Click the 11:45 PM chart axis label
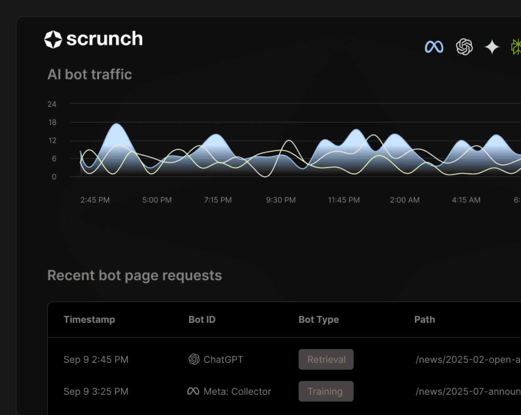 344,200
